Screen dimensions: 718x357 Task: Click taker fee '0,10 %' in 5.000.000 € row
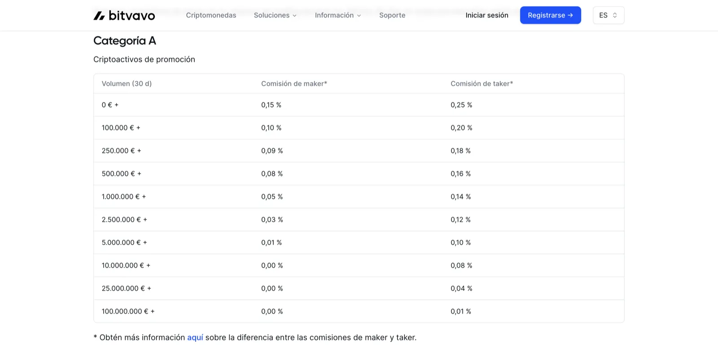click(460, 242)
